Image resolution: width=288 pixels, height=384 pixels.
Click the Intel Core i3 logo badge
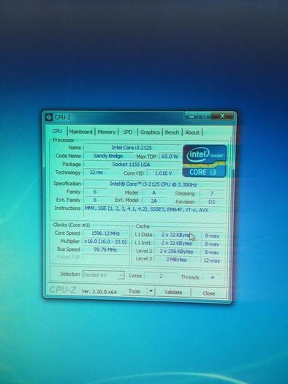click(x=205, y=161)
